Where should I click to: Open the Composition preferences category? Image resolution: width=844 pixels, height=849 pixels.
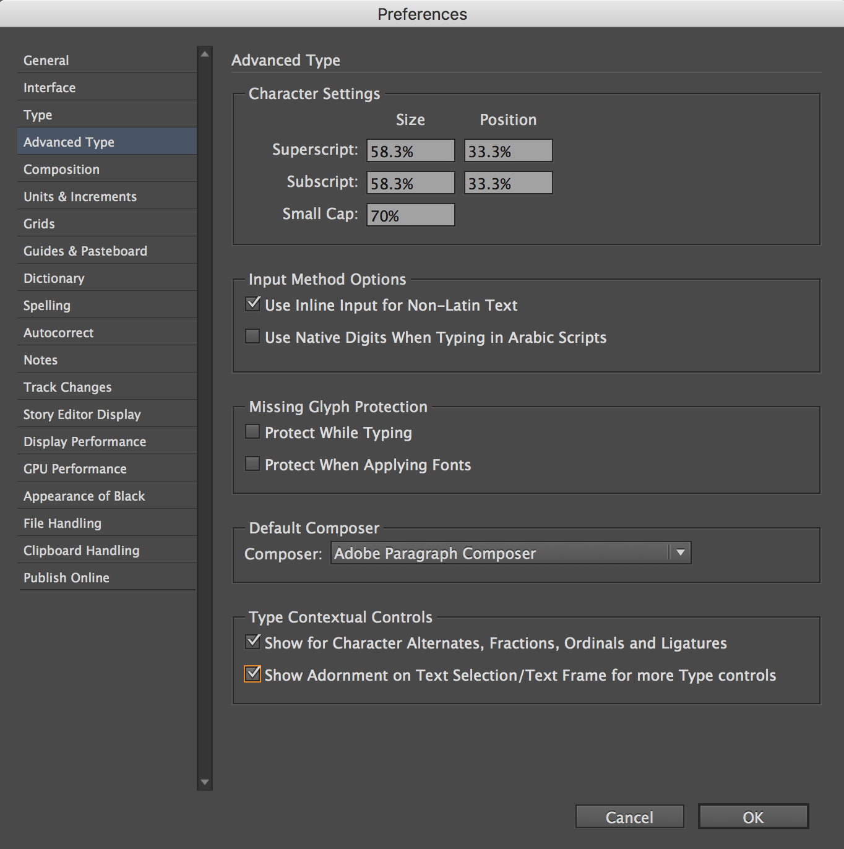click(61, 170)
